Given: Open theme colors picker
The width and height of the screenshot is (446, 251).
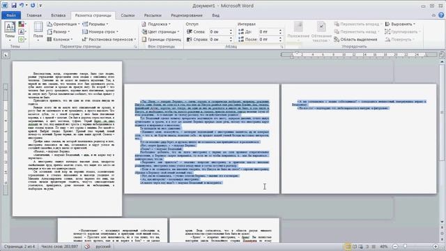Looking at the screenshot, I should click(x=22, y=24).
